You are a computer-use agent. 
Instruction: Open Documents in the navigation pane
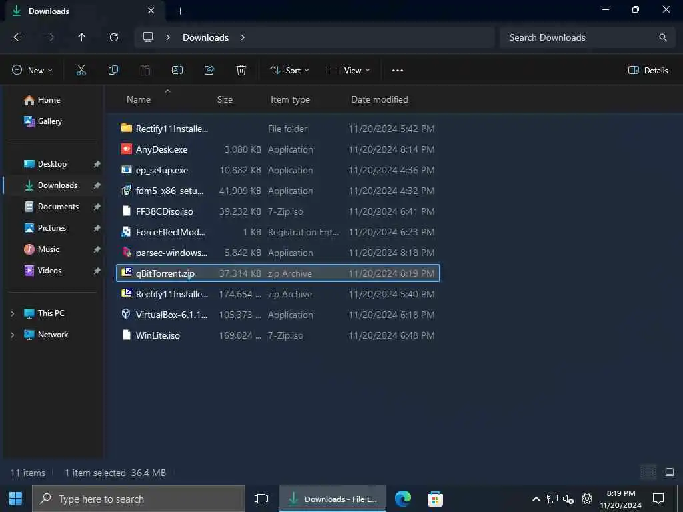(58, 207)
